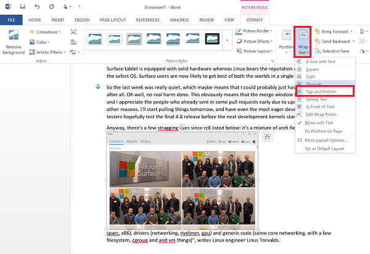Screen dimensions: 370x254
Task: Click the Layout Options icon beside picture
Action: click(267, 137)
